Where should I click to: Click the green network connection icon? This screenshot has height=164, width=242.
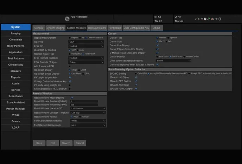209,19
